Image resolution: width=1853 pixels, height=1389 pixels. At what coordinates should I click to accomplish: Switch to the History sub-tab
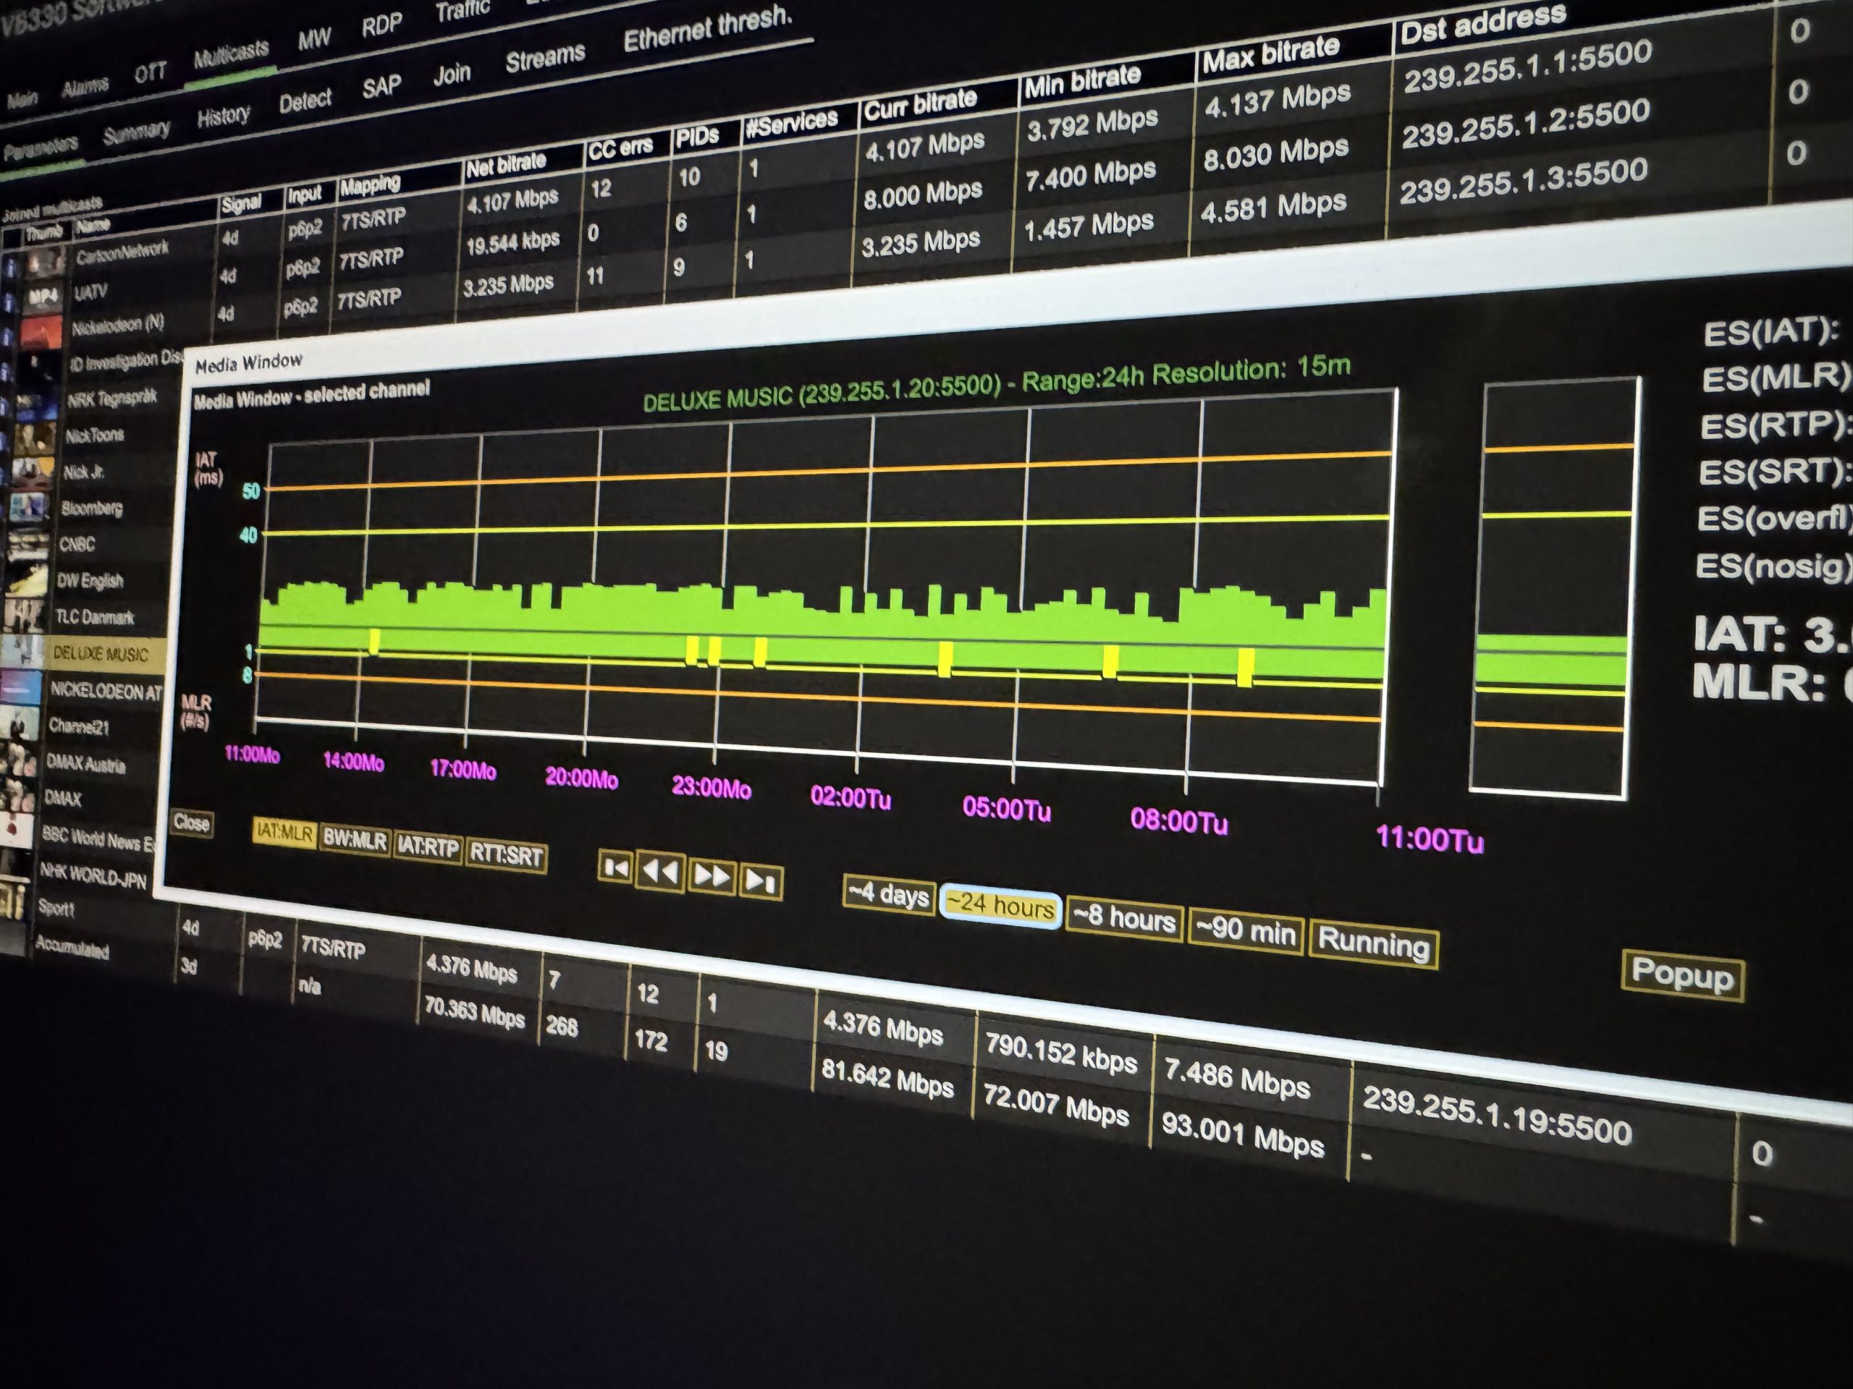pyautogui.click(x=224, y=116)
